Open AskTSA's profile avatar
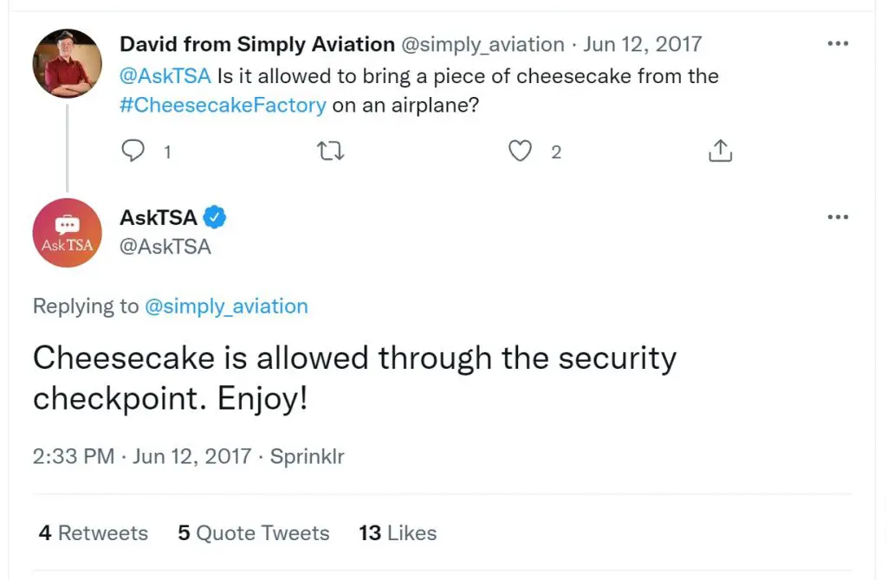This screenshot has height=580, width=887. pos(67,232)
